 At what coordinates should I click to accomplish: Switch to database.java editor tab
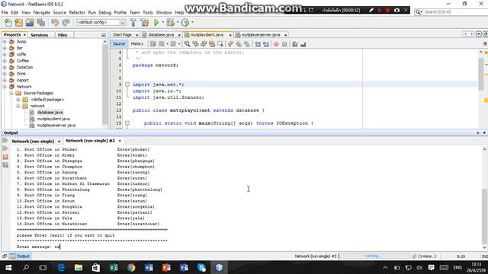[161, 35]
